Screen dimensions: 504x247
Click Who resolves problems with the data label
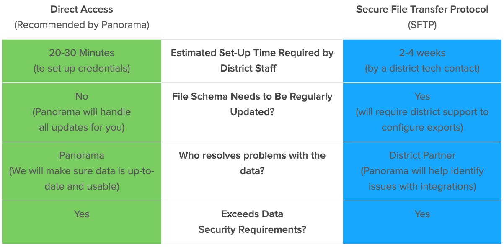click(252, 163)
